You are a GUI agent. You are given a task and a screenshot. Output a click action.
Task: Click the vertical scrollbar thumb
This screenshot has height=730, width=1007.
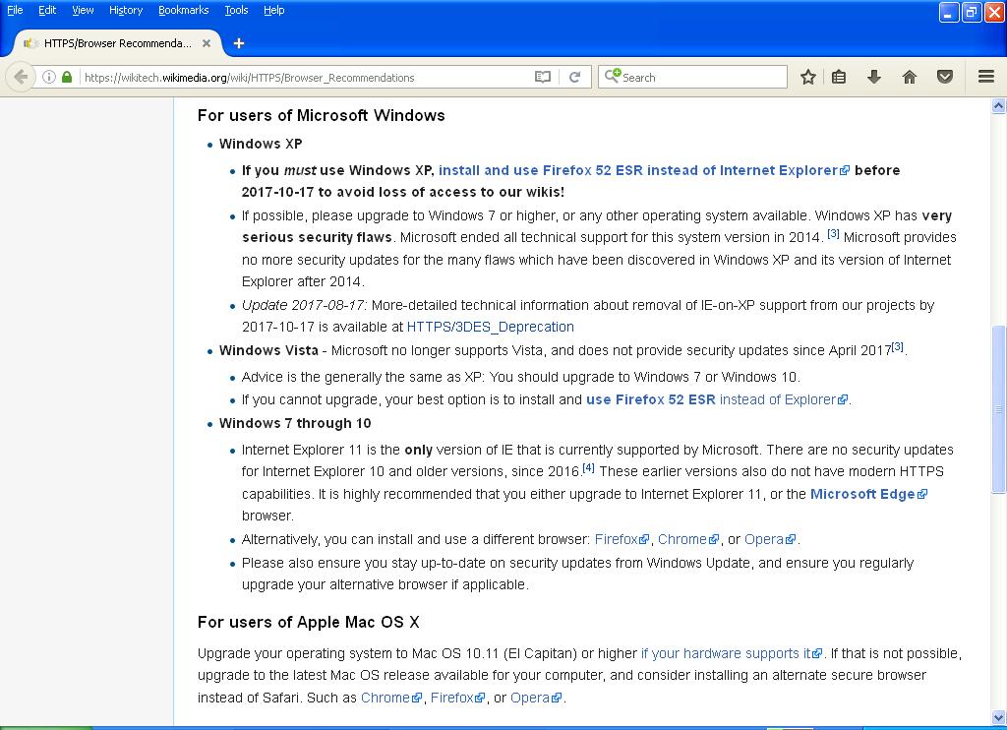(x=999, y=409)
